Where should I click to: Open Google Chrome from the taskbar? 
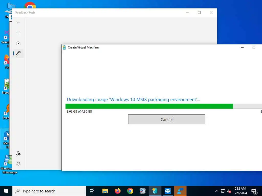pos(130,191)
